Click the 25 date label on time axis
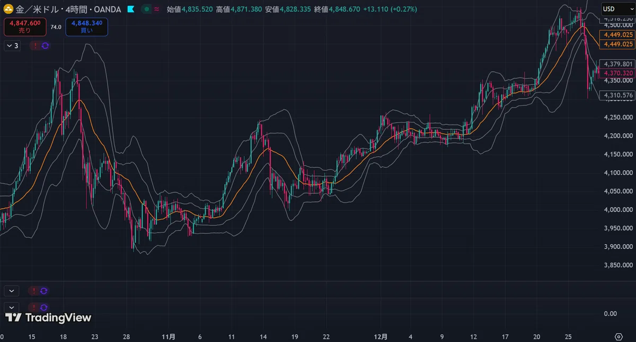This screenshot has width=636, height=342. pos(568,337)
